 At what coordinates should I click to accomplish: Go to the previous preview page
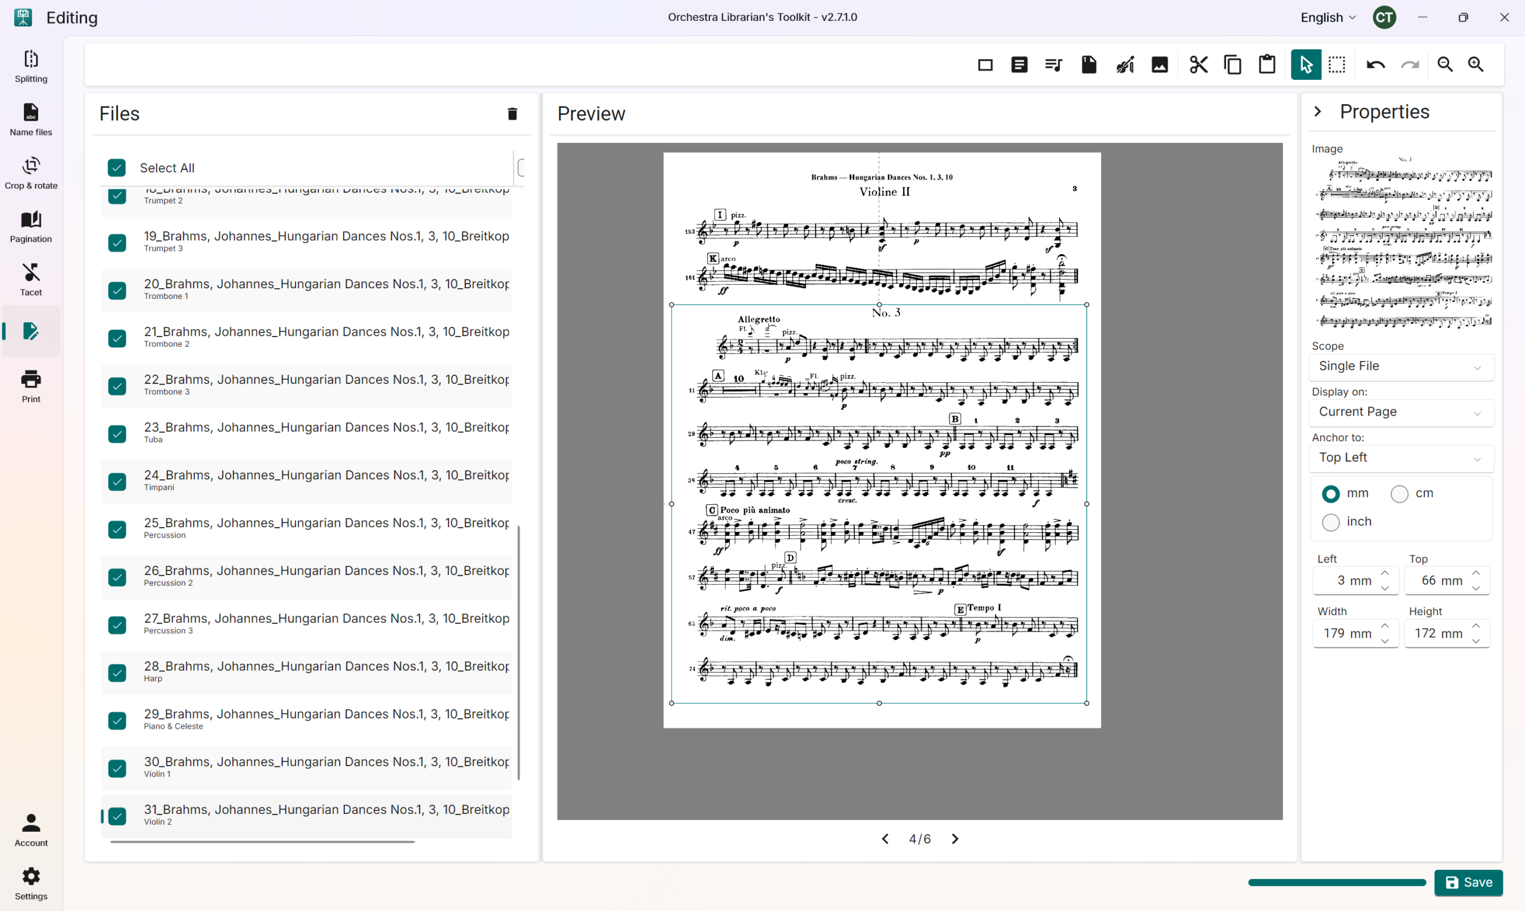tap(885, 839)
